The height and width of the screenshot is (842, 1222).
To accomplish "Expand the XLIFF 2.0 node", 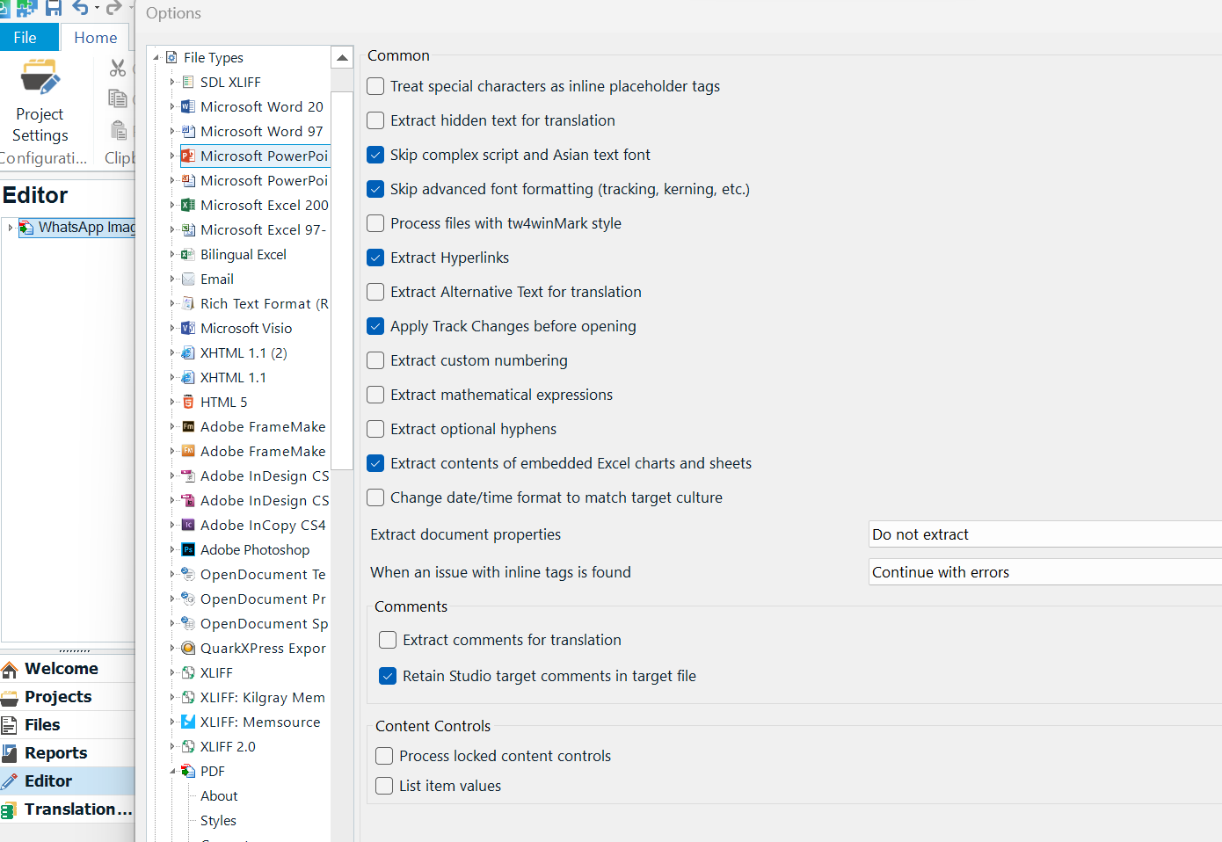I will tap(172, 746).
